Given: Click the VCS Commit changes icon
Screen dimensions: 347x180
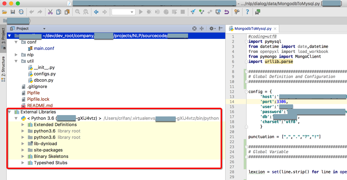Looking at the screenshot, I should (201, 12).
